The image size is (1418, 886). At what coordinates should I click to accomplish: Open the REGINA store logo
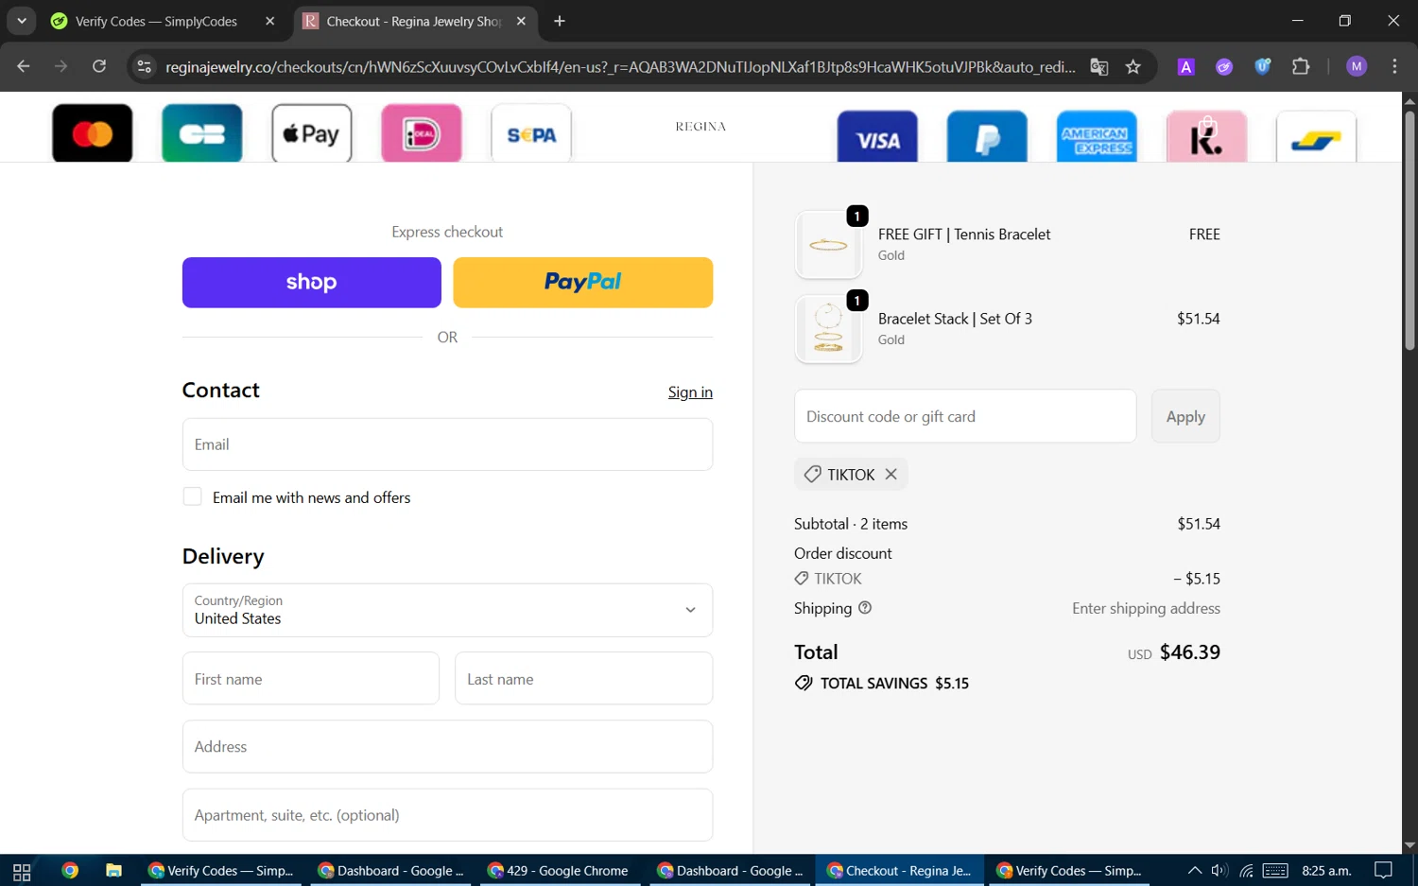point(700,127)
